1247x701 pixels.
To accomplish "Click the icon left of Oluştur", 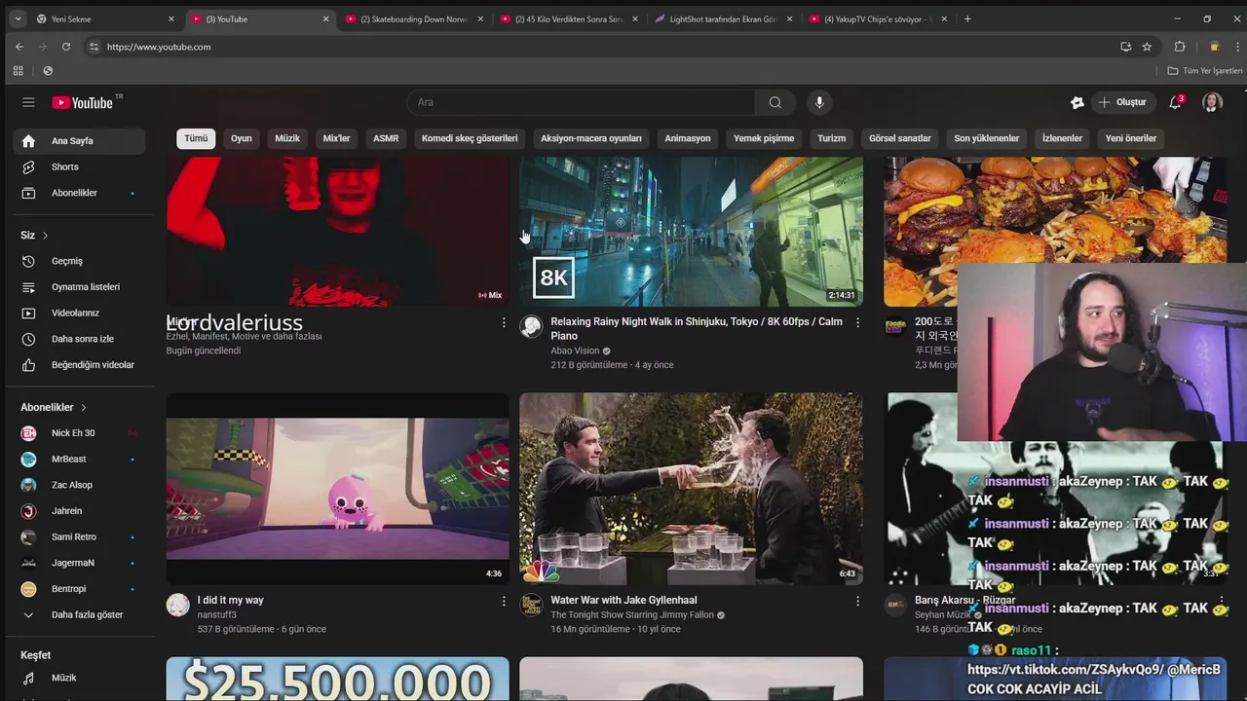I will (x=1077, y=102).
